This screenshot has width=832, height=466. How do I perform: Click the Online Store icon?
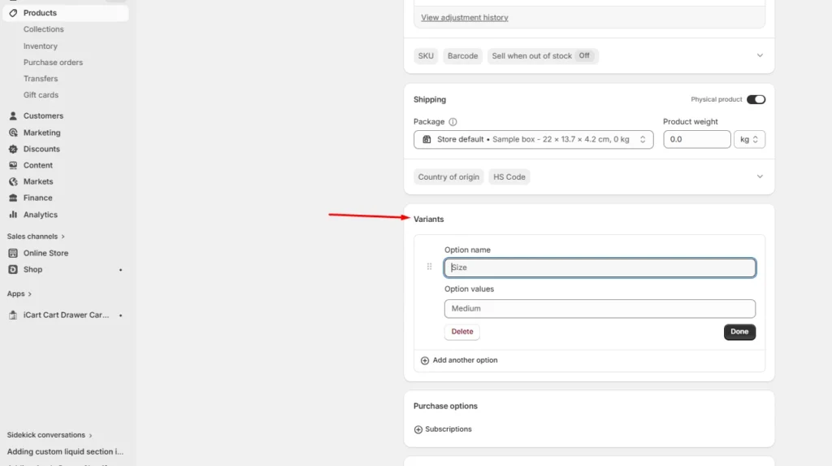pos(13,253)
